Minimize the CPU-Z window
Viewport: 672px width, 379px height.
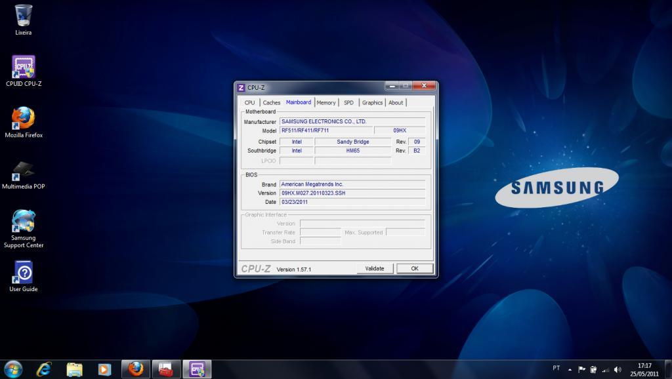[392, 86]
